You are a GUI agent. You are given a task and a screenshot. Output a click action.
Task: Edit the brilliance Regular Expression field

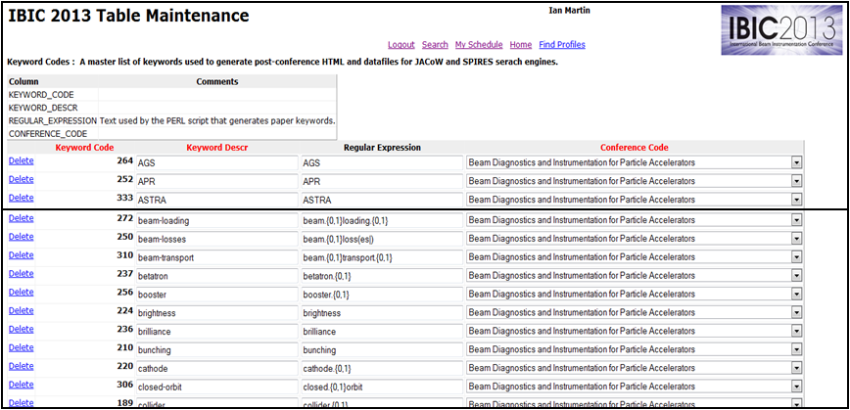[382, 331]
